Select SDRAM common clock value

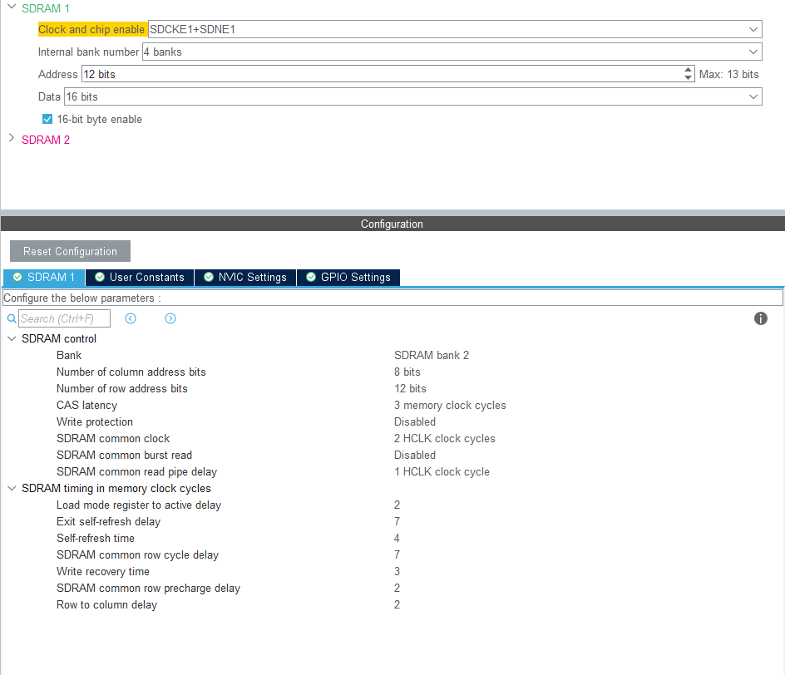(444, 438)
